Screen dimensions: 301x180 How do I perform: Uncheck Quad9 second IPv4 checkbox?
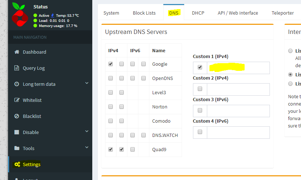tap(122, 149)
